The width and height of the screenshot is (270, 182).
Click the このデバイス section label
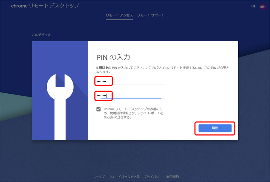[41, 35]
